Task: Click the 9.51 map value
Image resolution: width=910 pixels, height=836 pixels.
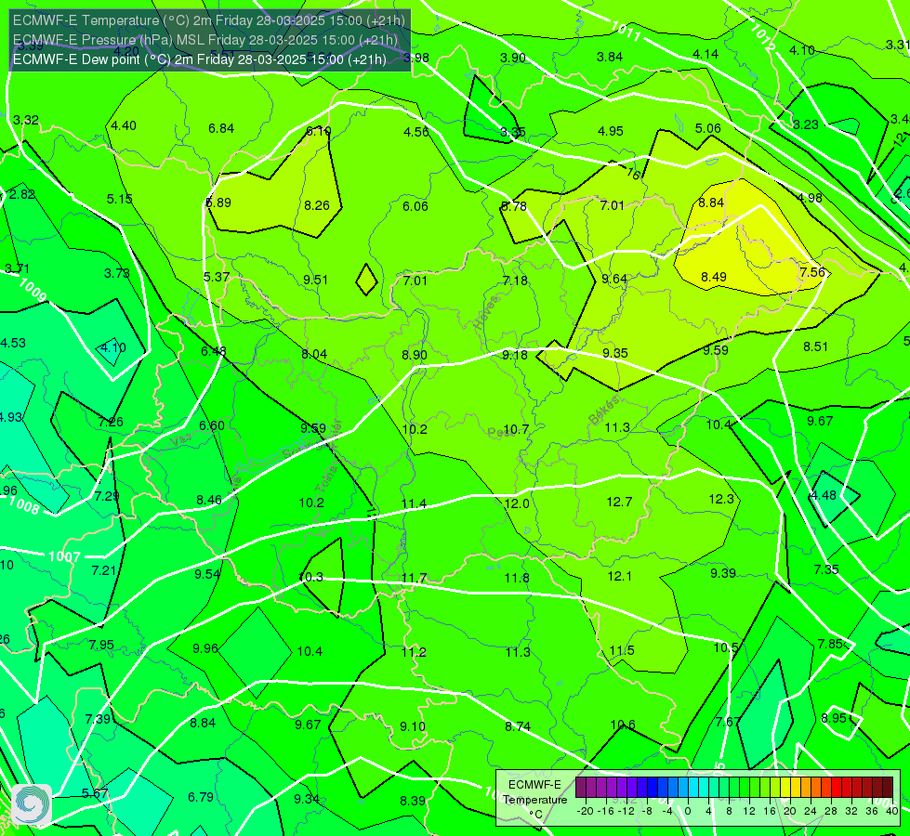Action: point(316,280)
